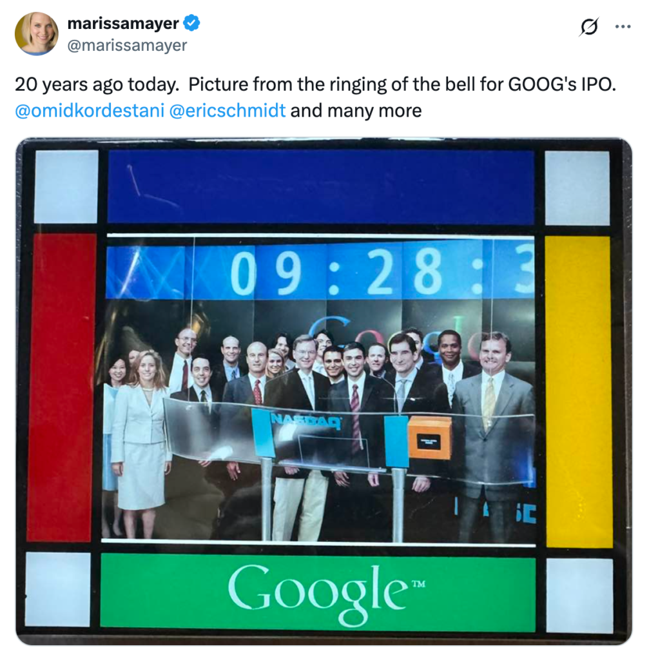Click the blue verified checkmark badge
This screenshot has width=649, height=660.
191,23
